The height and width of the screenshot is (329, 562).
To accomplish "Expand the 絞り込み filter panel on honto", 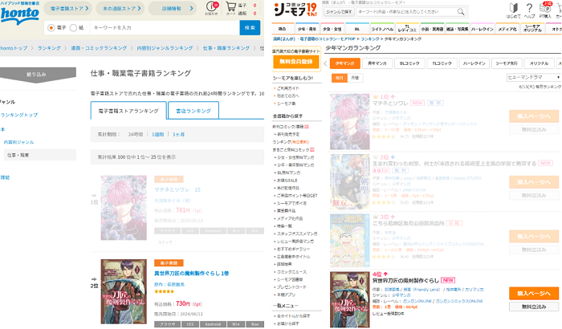I will point(37,75).
